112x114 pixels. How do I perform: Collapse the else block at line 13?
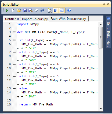14,88
